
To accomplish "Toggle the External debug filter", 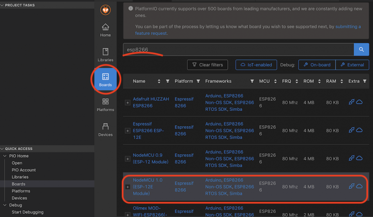I will [x=352, y=65].
